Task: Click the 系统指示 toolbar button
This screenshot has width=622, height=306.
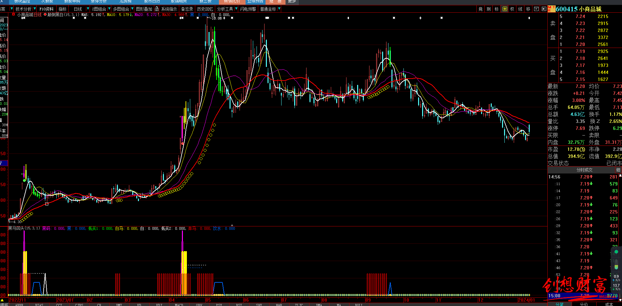Action: (x=169, y=9)
